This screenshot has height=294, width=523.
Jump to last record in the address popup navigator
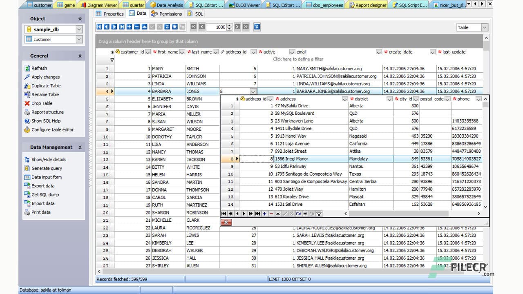pos(257,213)
